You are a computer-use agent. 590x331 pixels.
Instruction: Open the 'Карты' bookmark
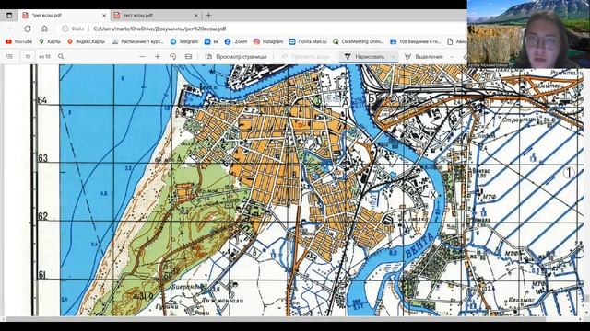tap(50, 41)
